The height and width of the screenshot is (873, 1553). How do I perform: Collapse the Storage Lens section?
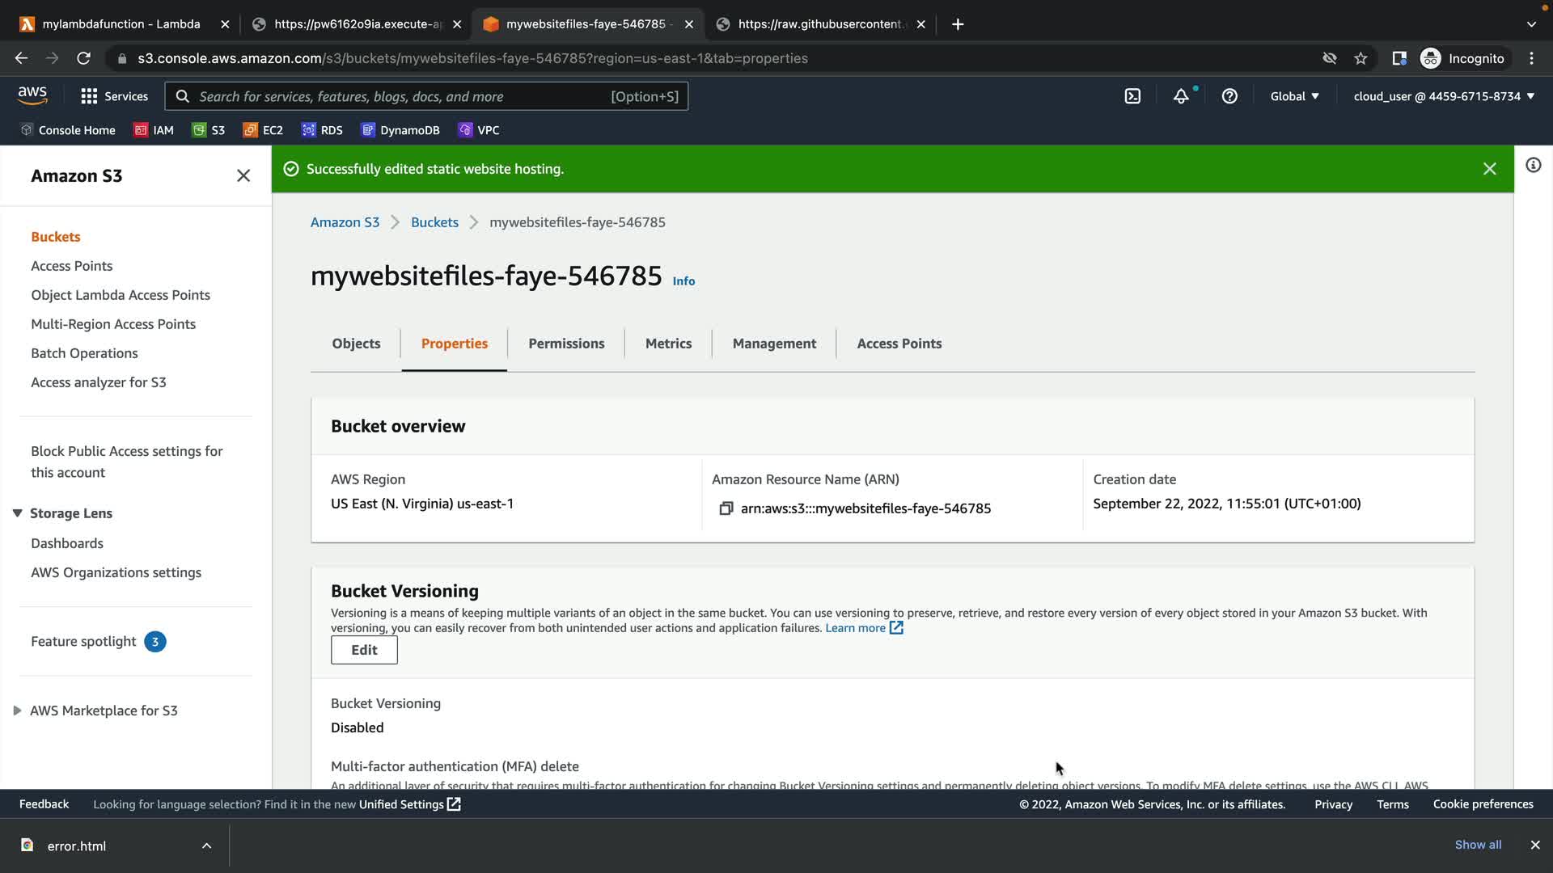coord(17,513)
